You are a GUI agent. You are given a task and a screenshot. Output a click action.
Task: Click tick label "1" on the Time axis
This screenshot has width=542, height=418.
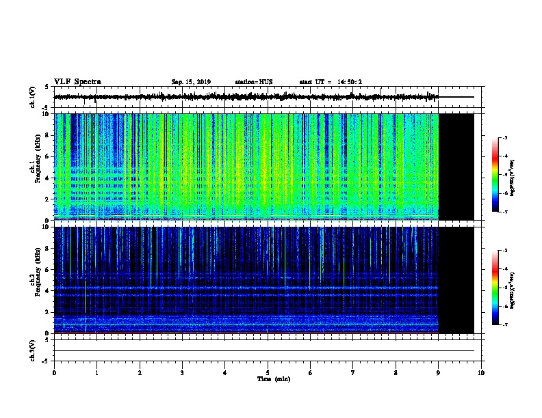96,373
